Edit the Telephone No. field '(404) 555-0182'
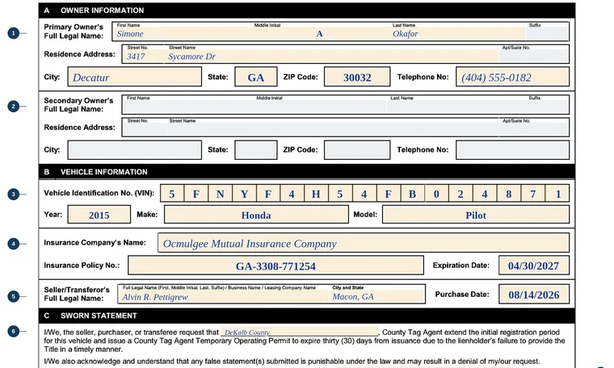The width and height of the screenshot is (614, 368). (512, 77)
